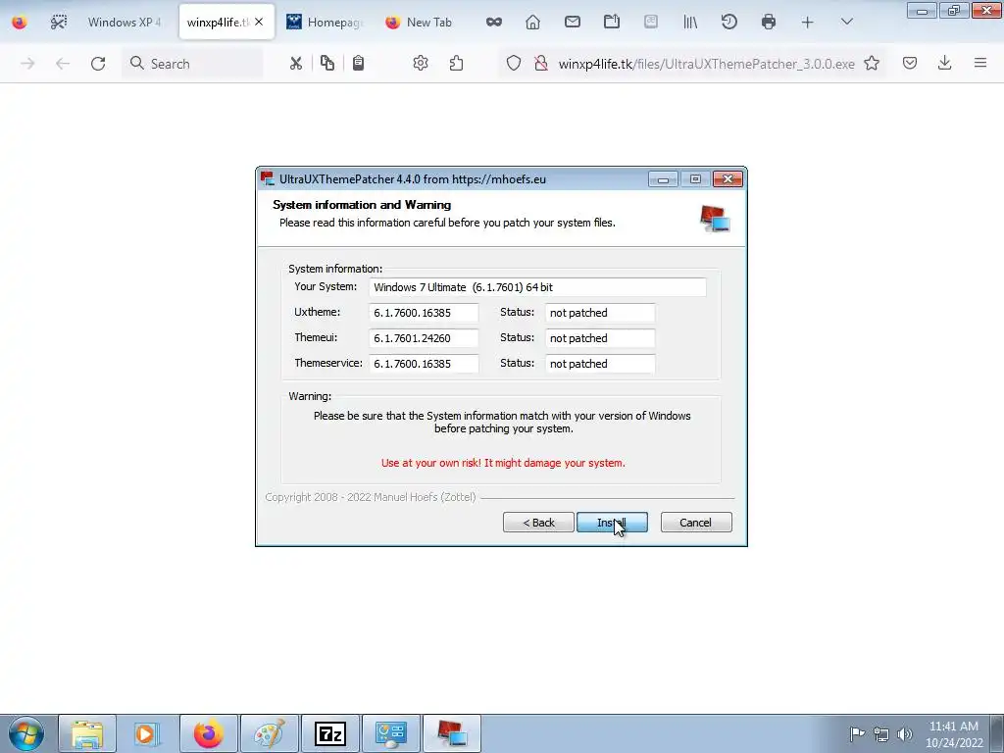Image resolution: width=1004 pixels, height=753 pixels.
Task: Open the synced tabs icon
Action: point(612,23)
